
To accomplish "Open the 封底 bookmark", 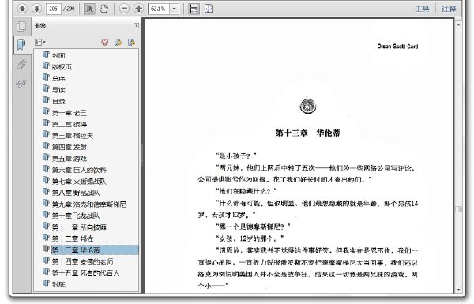I will pos(58,284).
